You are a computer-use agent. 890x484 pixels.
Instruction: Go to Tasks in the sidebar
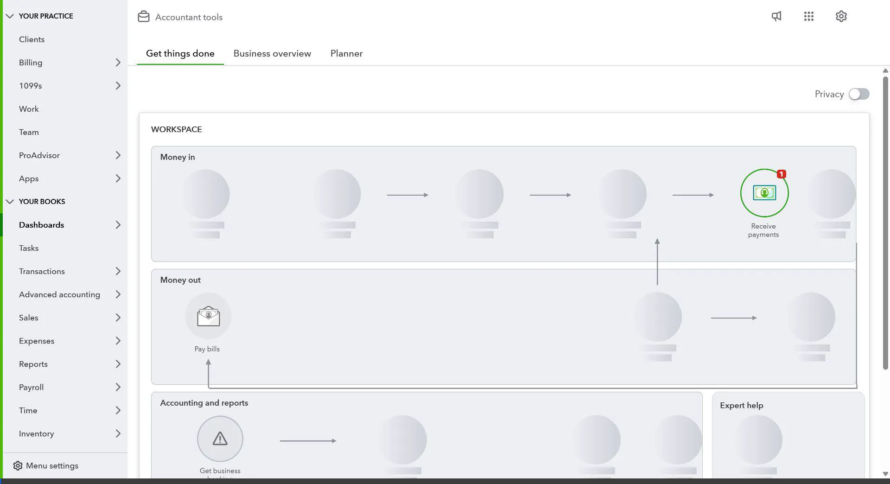(x=29, y=248)
